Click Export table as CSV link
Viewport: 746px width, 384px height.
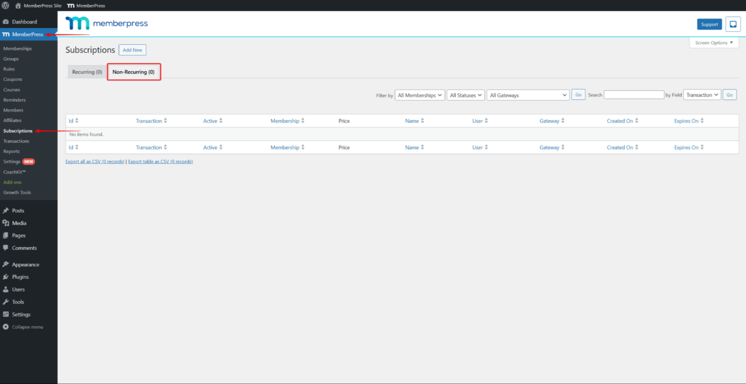pyautogui.click(x=161, y=161)
